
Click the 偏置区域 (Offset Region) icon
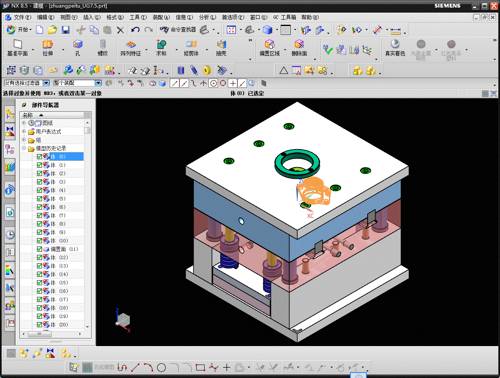pos(269,45)
